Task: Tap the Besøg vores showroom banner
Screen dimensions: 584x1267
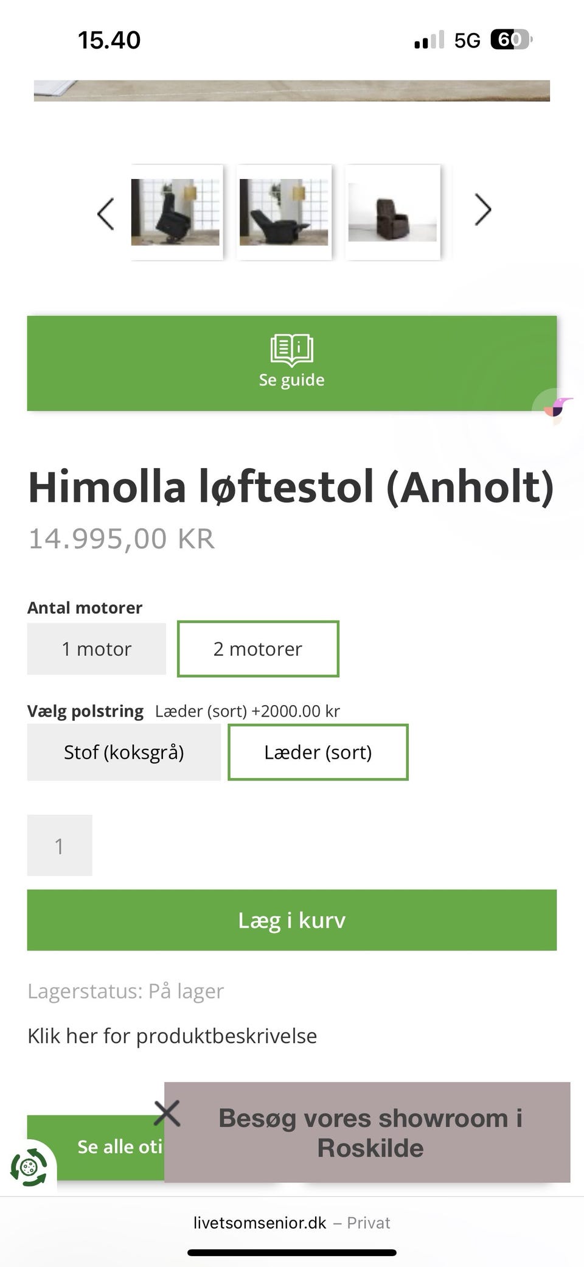Action: [x=370, y=1133]
